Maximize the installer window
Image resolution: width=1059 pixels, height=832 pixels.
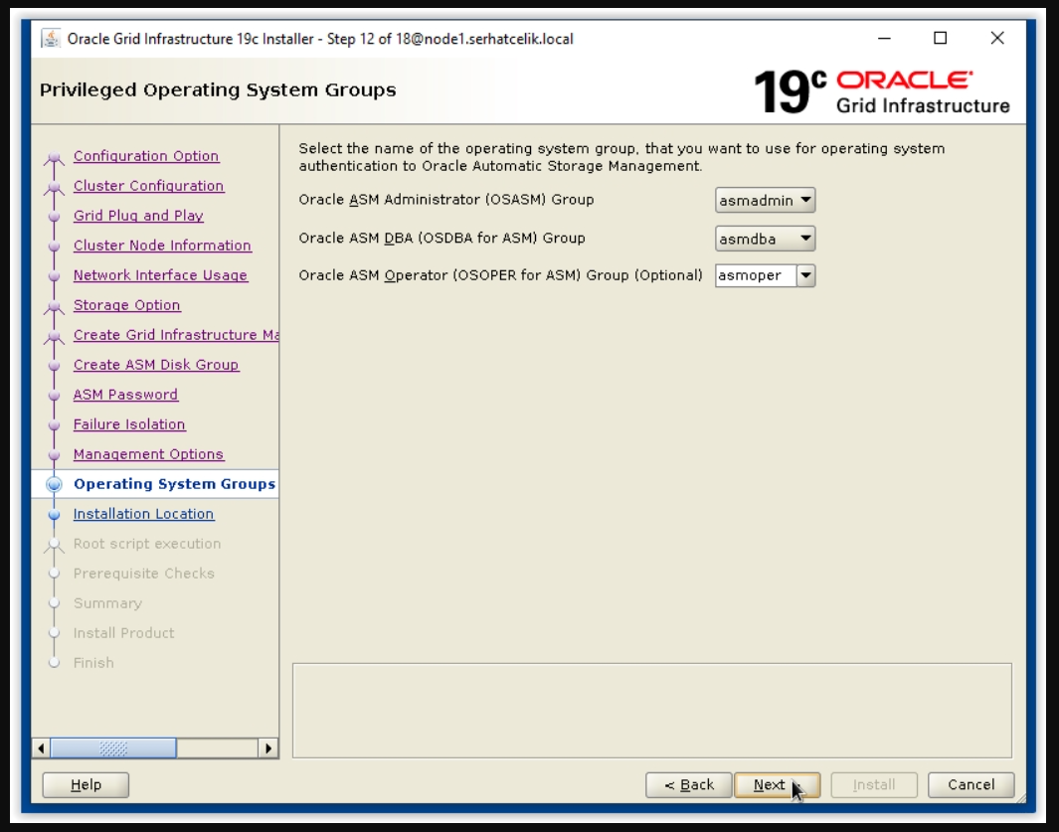[x=940, y=39]
